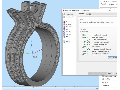Click the WCS label in viewport
Viewport: 120px width, 90px height.
point(35,56)
